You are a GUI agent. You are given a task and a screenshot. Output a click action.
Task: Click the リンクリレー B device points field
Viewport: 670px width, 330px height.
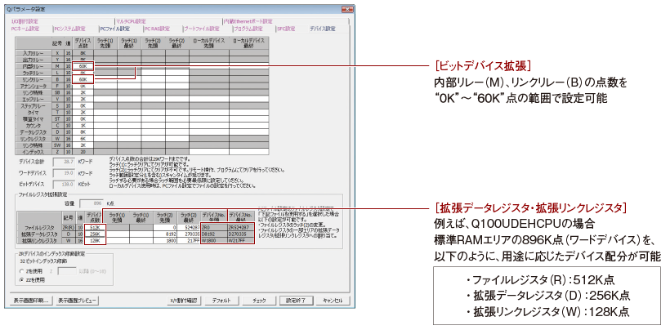click(83, 79)
